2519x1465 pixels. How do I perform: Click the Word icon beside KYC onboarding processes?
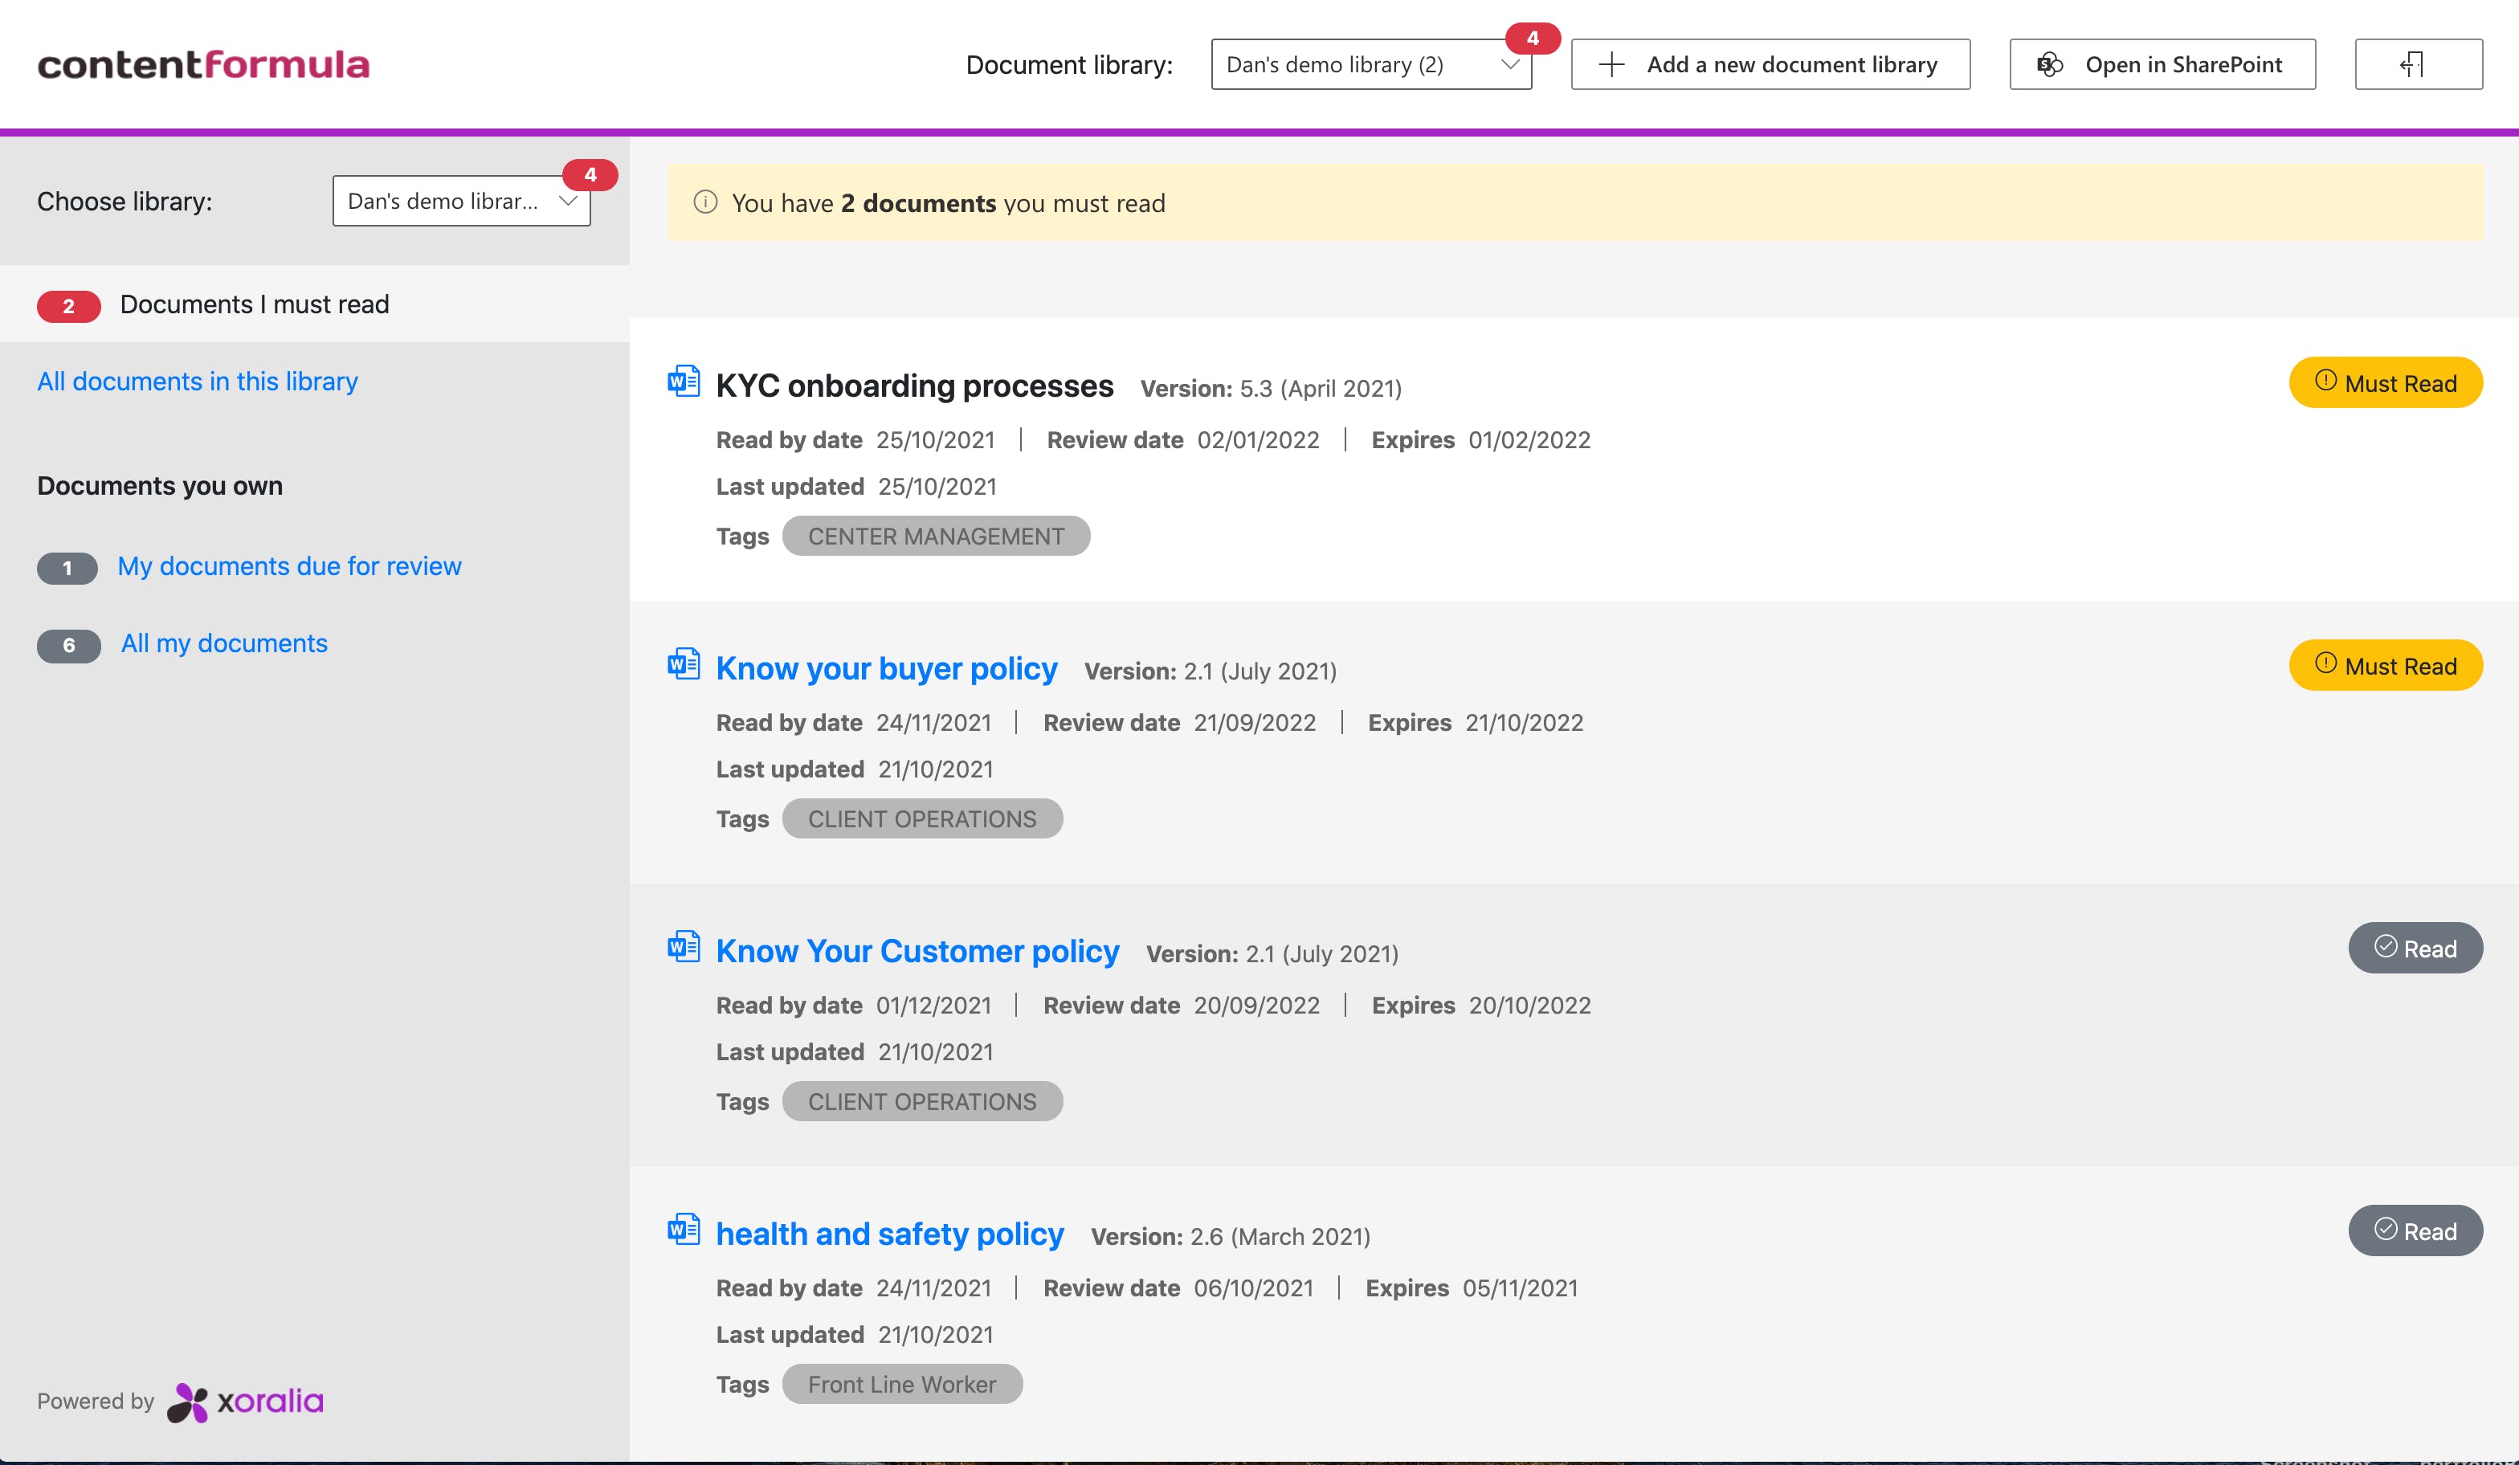click(x=684, y=381)
